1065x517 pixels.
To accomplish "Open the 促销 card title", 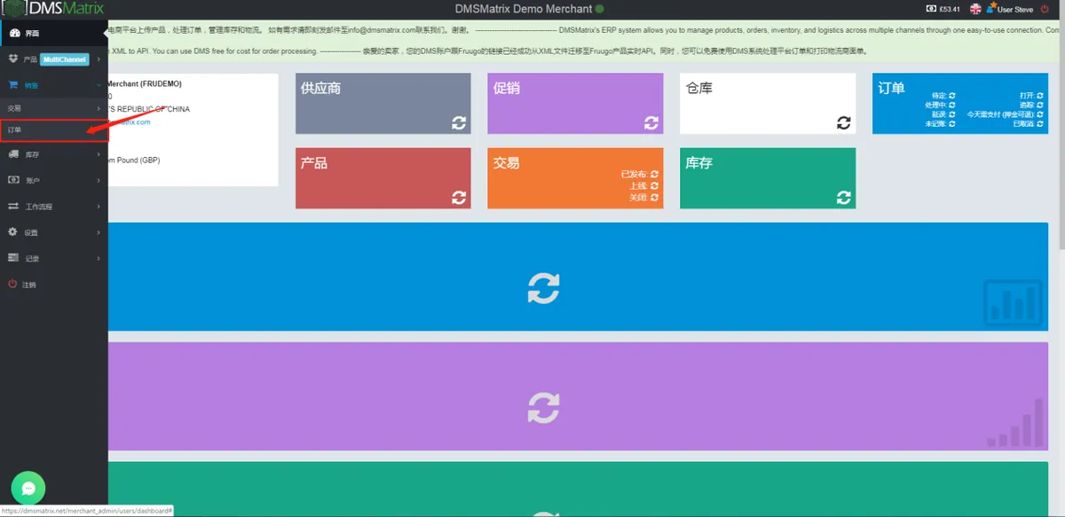I will [x=507, y=89].
